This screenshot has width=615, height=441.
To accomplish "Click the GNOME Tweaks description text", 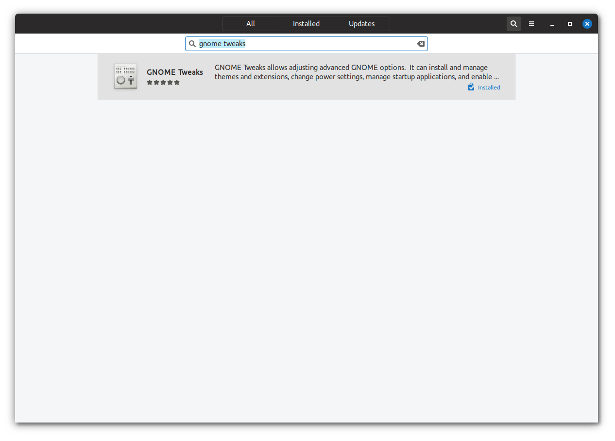I will (357, 72).
